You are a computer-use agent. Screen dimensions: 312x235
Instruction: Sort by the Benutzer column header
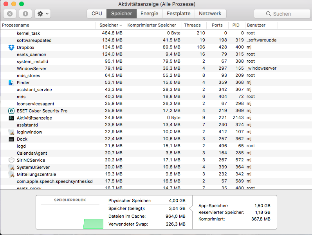(261, 25)
